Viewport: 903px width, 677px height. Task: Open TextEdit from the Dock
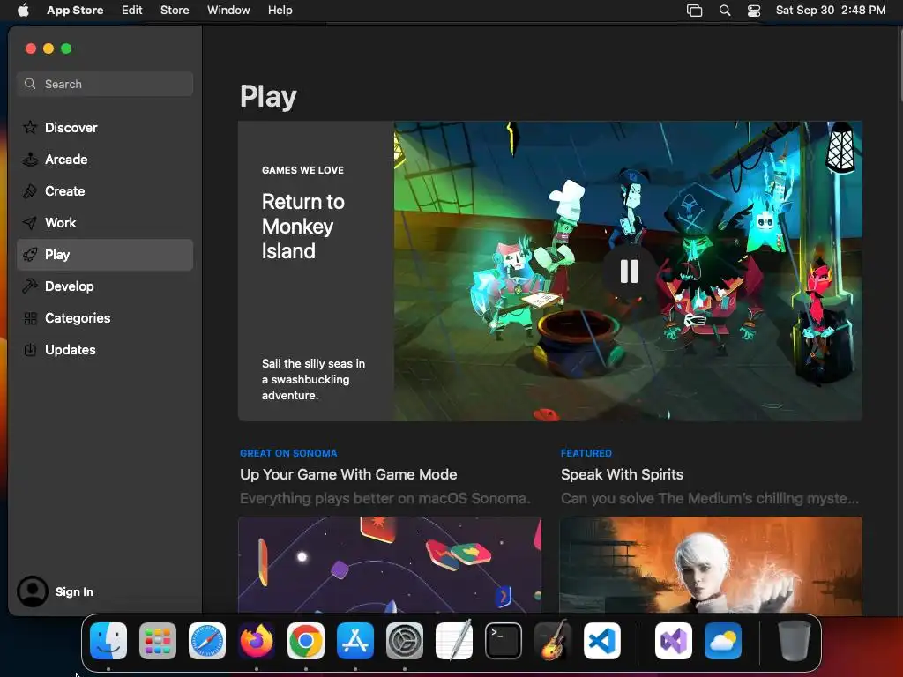(x=454, y=640)
